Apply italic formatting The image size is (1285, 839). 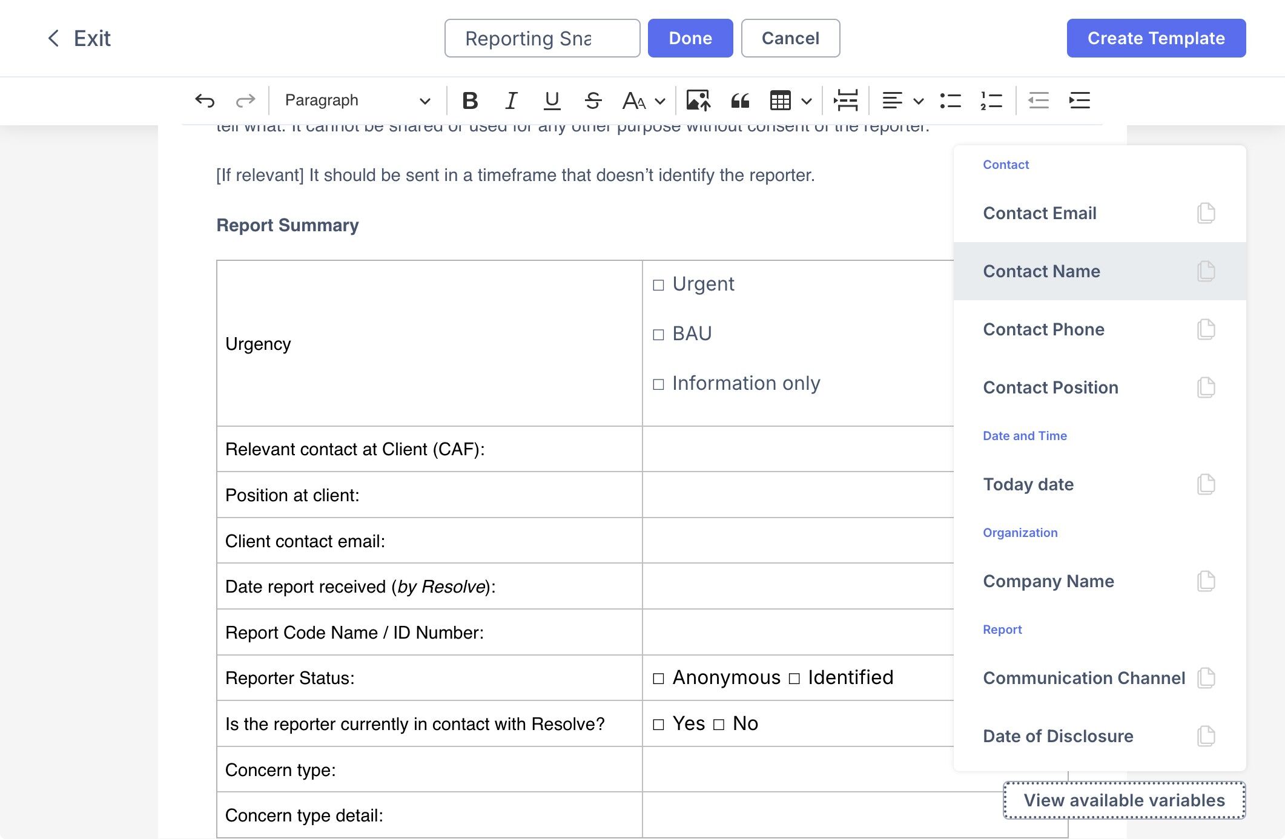pos(511,100)
